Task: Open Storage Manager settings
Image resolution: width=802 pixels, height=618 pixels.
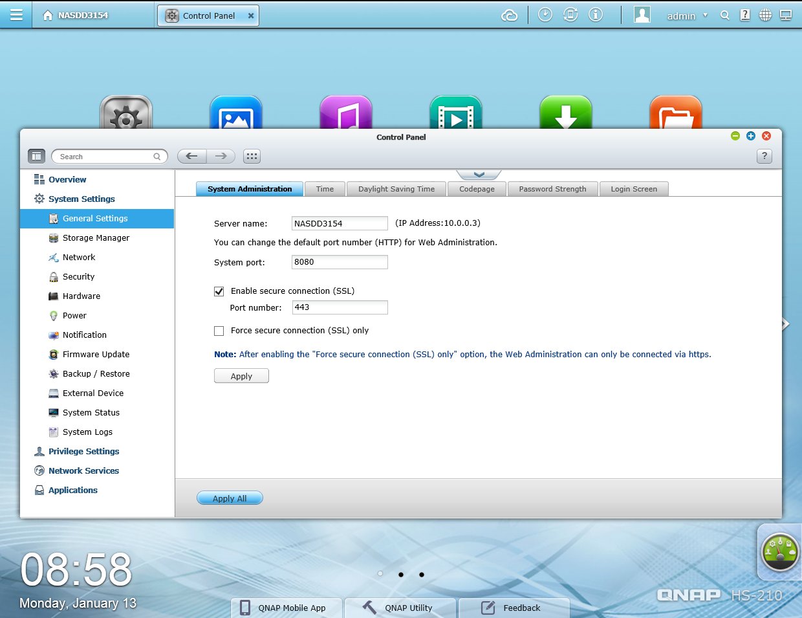Action: click(97, 238)
